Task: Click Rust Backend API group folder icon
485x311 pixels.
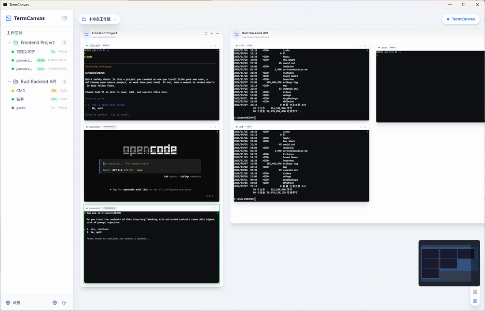Action: tap(236, 34)
